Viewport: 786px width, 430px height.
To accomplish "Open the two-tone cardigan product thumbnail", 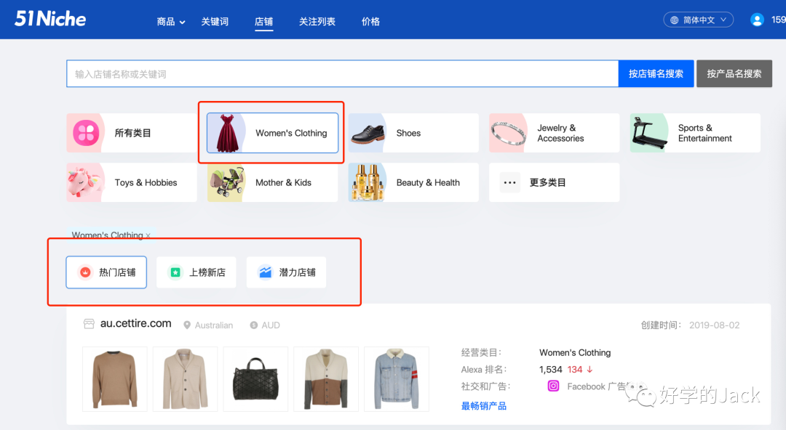I will [x=326, y=379].
